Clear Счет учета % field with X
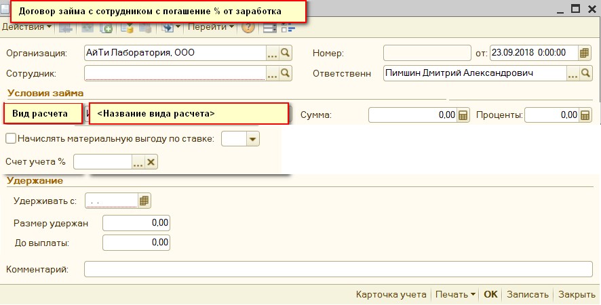Viewport: 601px width, 305px height. coord(151,161)
